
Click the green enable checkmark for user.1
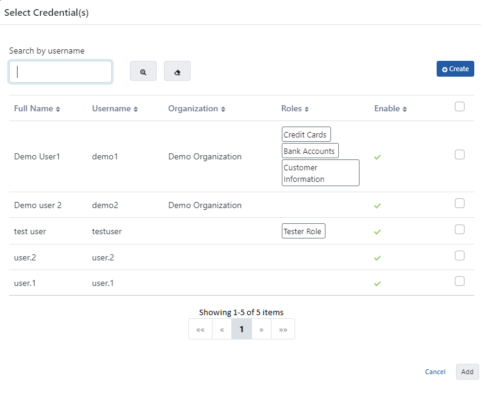(377, 283)
